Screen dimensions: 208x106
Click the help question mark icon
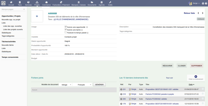pyautogui.click(x=206, y=4)
